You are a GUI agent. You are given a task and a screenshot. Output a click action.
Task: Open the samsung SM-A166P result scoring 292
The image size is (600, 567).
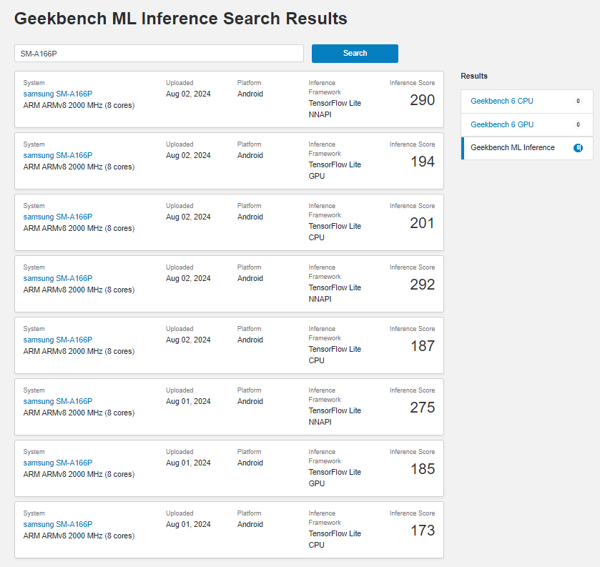pyautogui.click(x=58, y=278)
